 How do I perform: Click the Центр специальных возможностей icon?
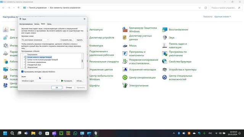coord(165,77)
